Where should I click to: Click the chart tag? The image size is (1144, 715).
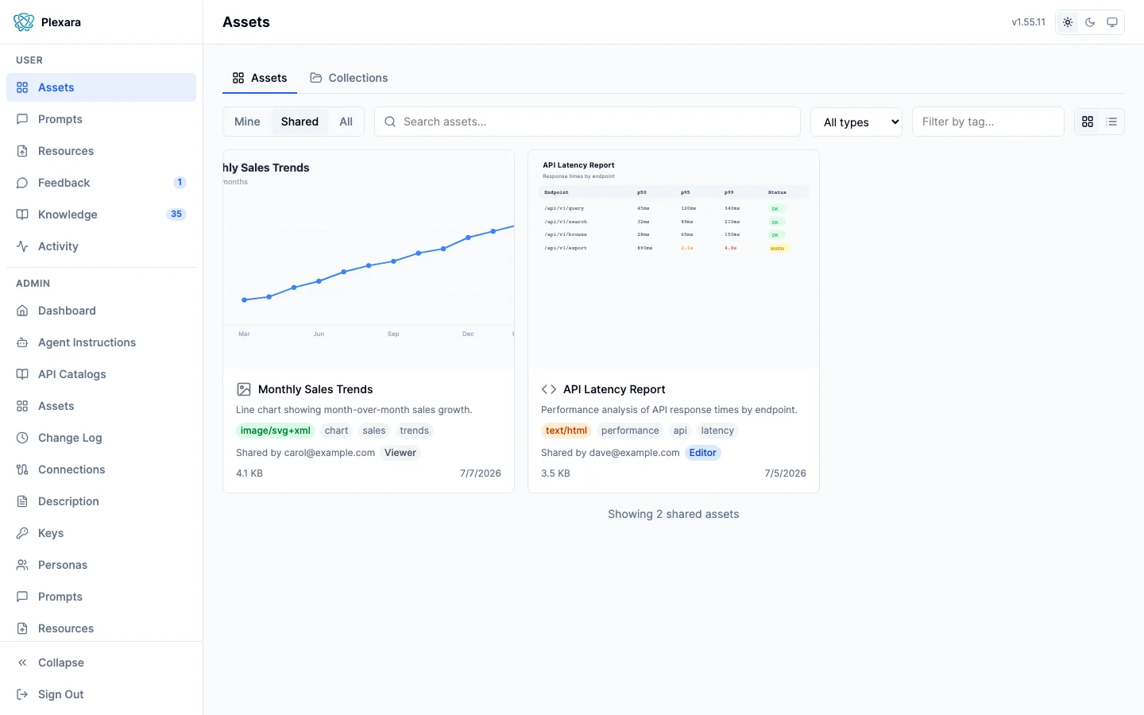(x=336, y=431)
